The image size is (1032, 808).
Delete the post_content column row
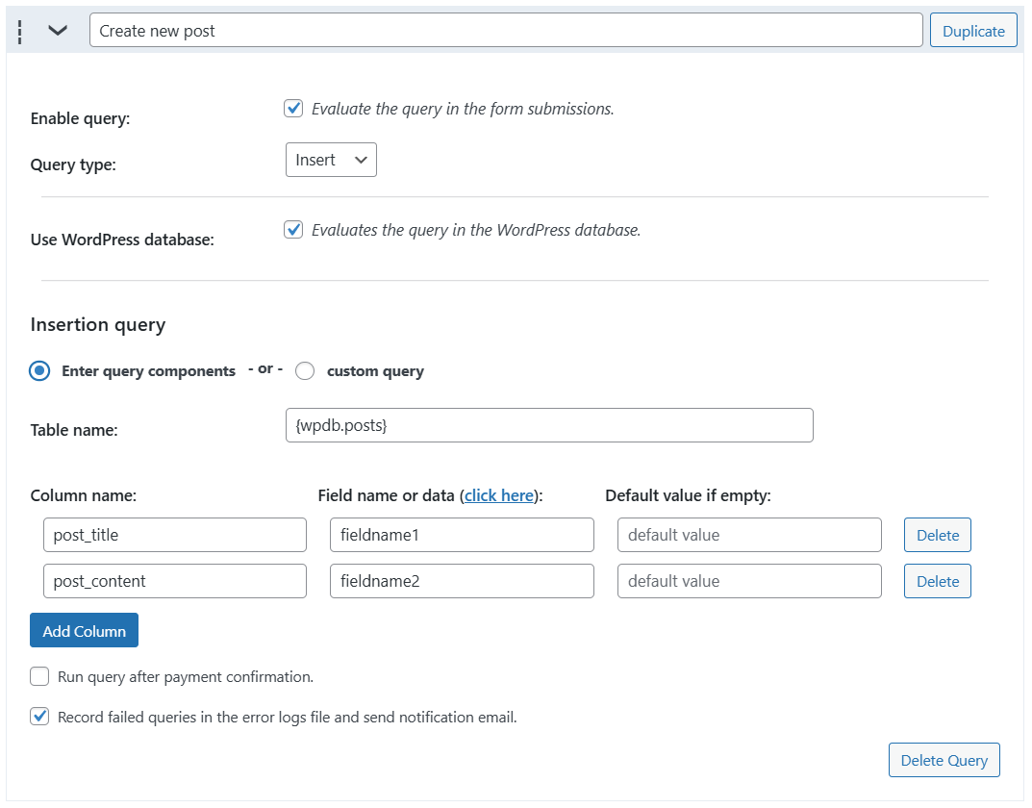click(x=937, y=581)
